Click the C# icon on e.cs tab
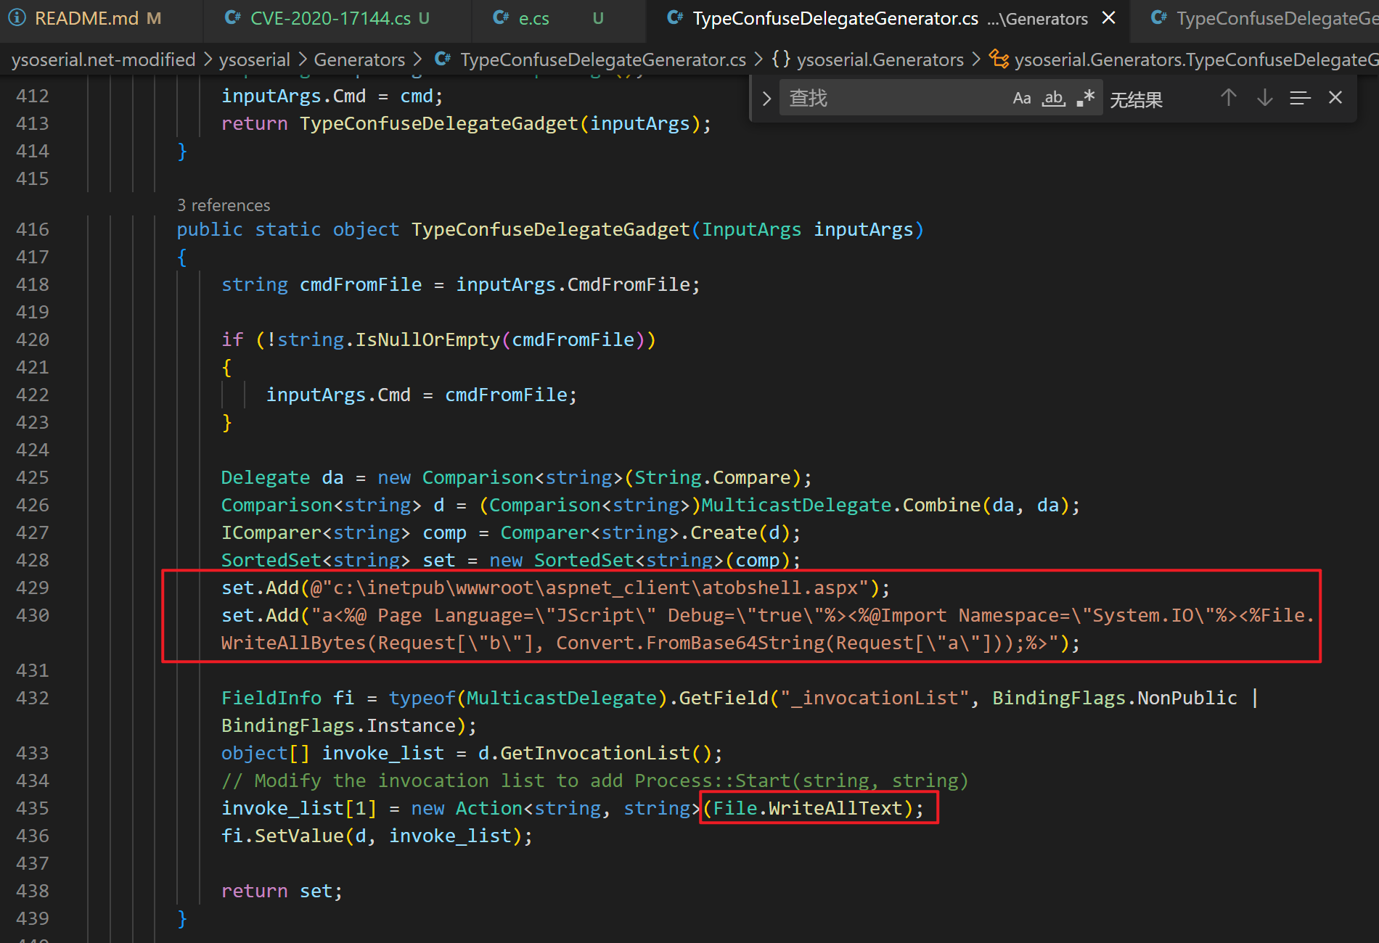Screen dimensions: 1379x943 [x=501, y=17]
